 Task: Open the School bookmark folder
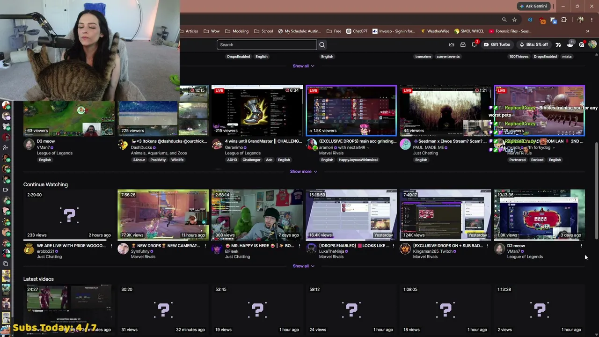[263, 31]
